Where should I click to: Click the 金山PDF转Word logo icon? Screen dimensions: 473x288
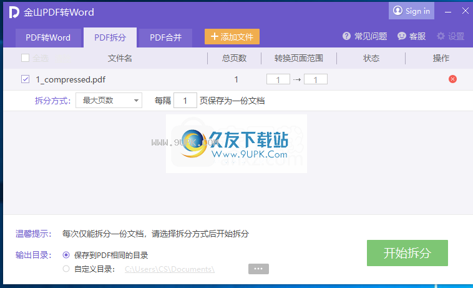point(14,12)
